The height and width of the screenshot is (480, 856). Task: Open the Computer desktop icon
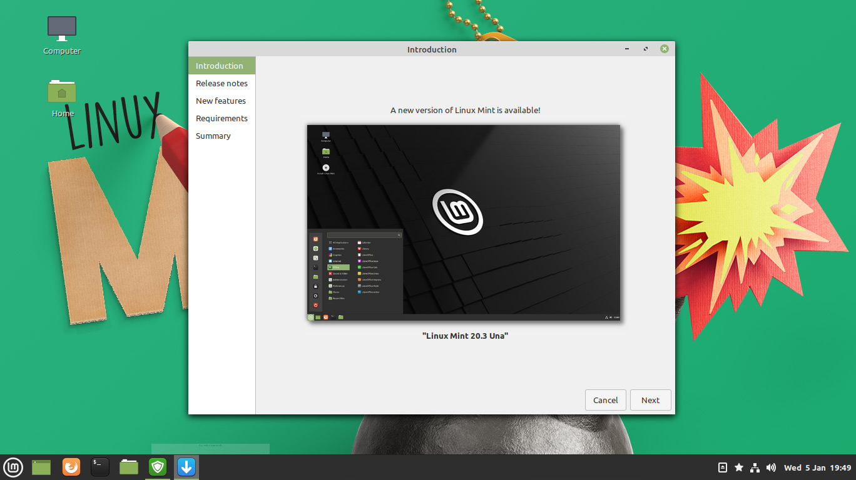62,36
